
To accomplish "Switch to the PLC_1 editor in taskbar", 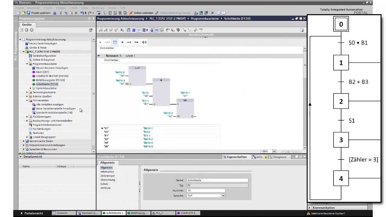I will (164, 213).
